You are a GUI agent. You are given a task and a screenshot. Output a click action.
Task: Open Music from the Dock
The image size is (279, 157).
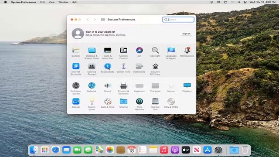click(164, 150)
